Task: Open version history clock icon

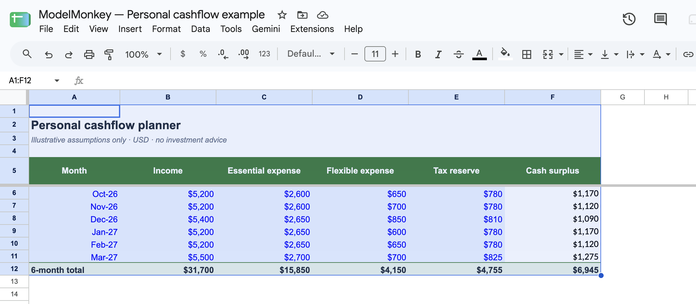Action: (629, 19)
